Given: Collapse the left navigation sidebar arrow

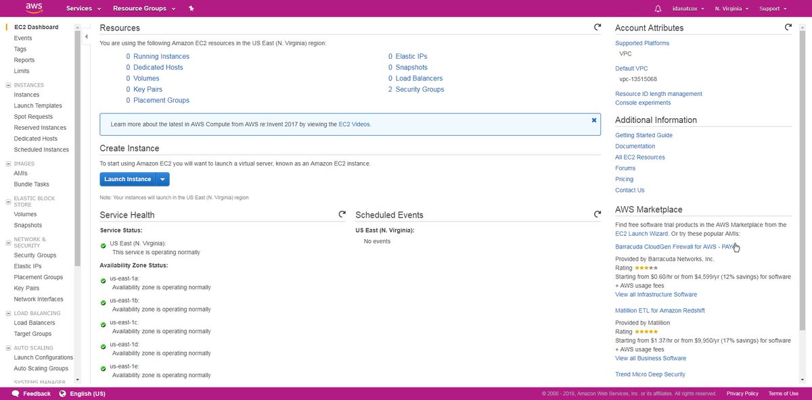Looking at the screenshot, I should coord(87,36).
